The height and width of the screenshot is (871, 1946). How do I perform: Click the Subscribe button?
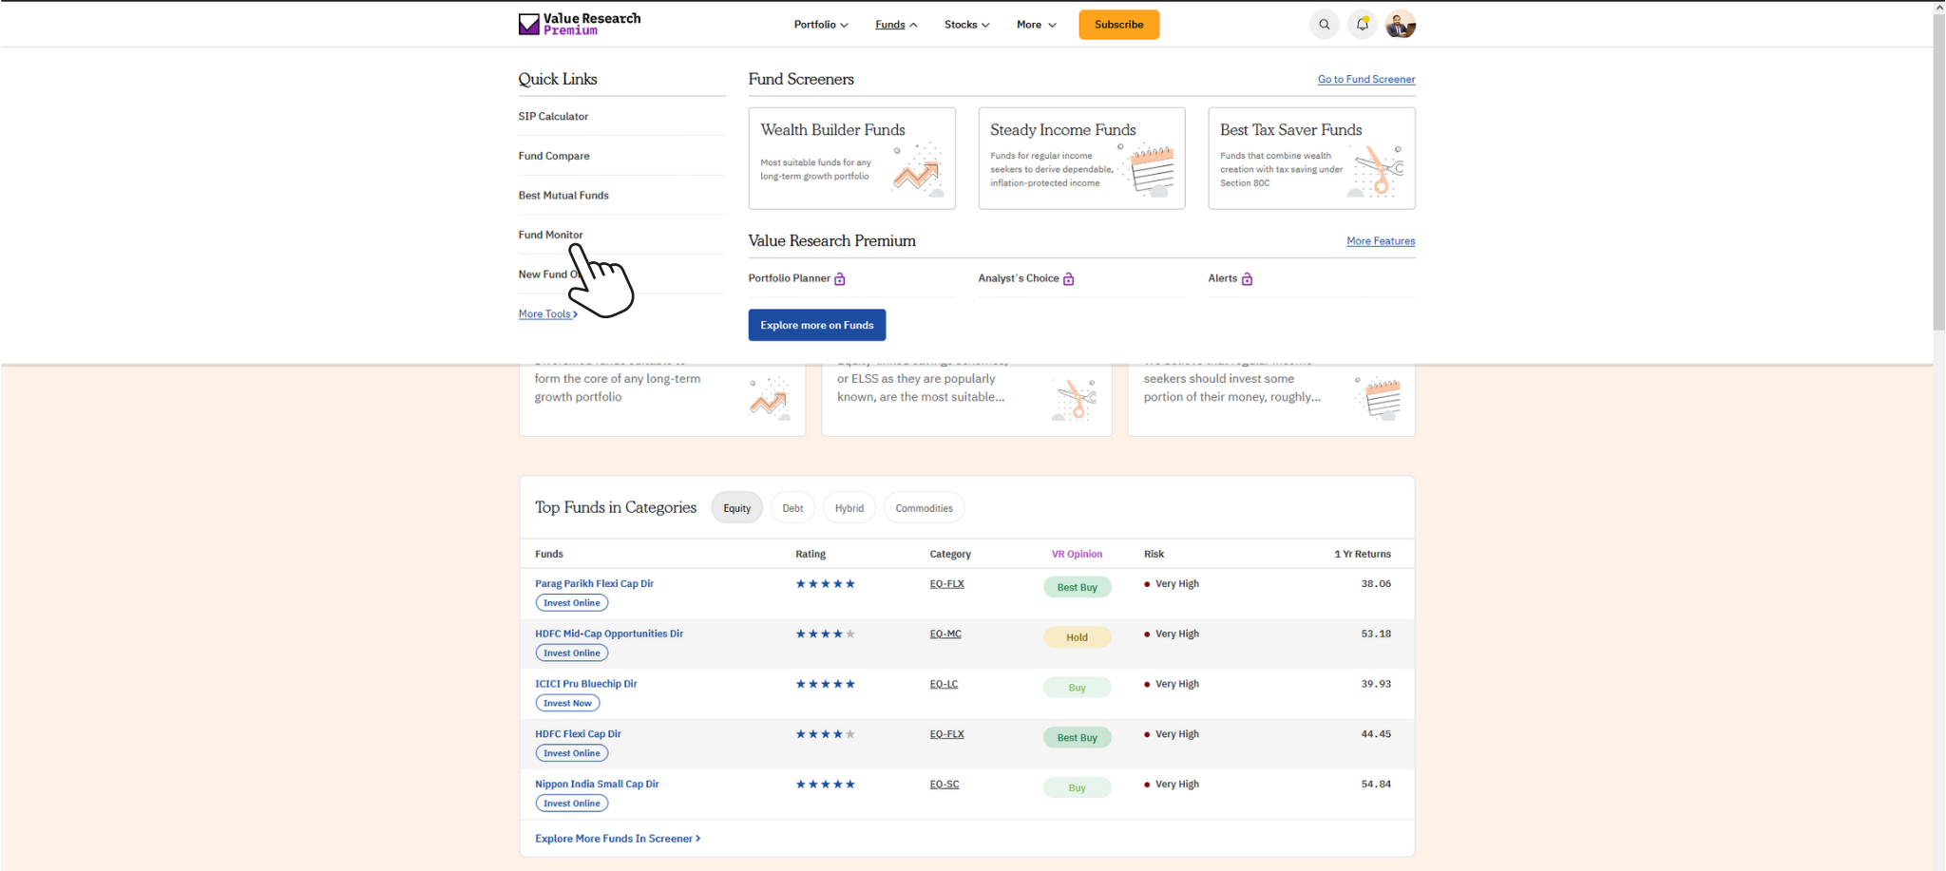point(1118,24)
